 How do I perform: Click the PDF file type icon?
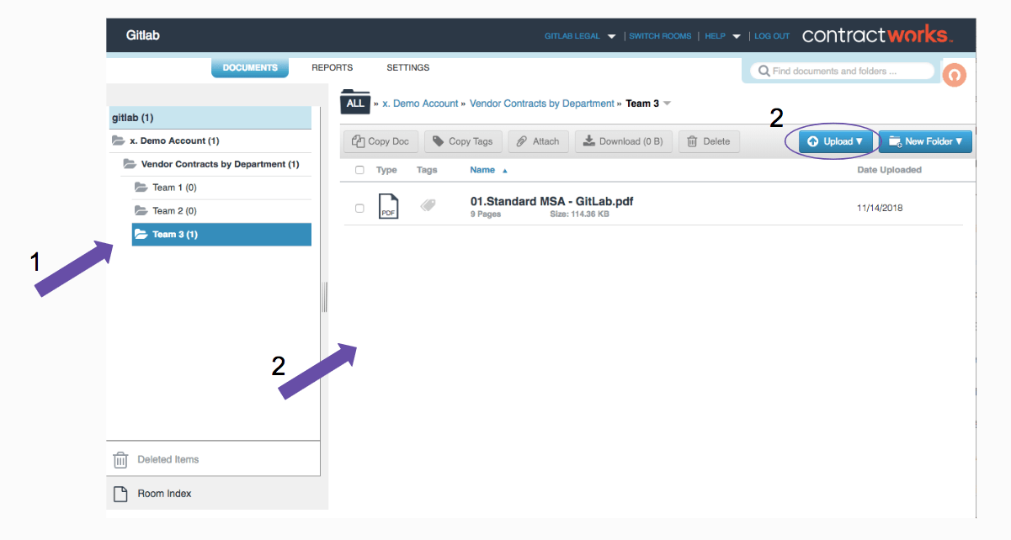click(x=388, y=207)
